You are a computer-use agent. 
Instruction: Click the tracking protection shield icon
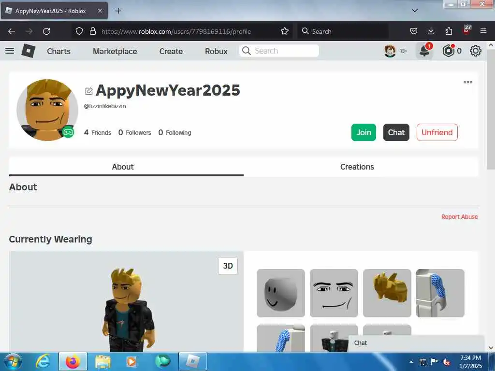[x=79, y=31]
